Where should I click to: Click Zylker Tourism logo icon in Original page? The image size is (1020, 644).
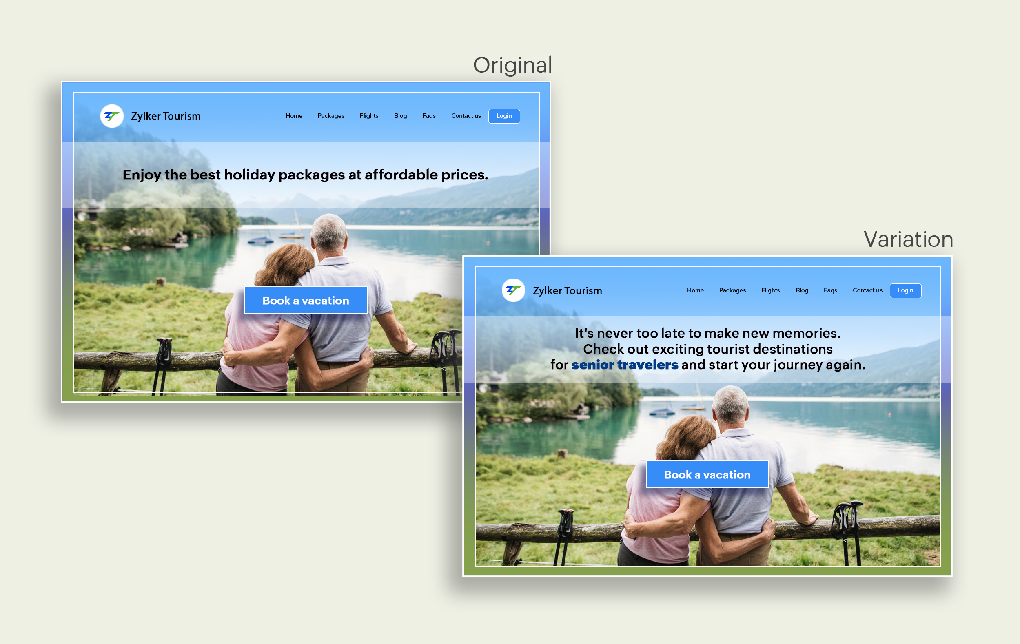pyautogui.click(x=112, y=116)
